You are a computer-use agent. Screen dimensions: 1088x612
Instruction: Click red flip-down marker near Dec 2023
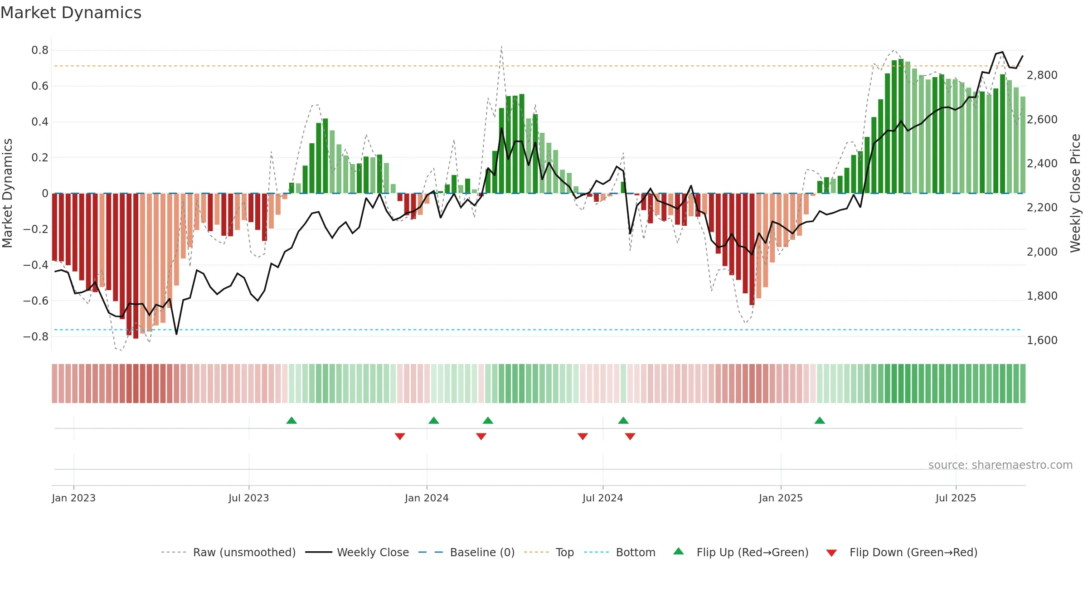[400, 436]
